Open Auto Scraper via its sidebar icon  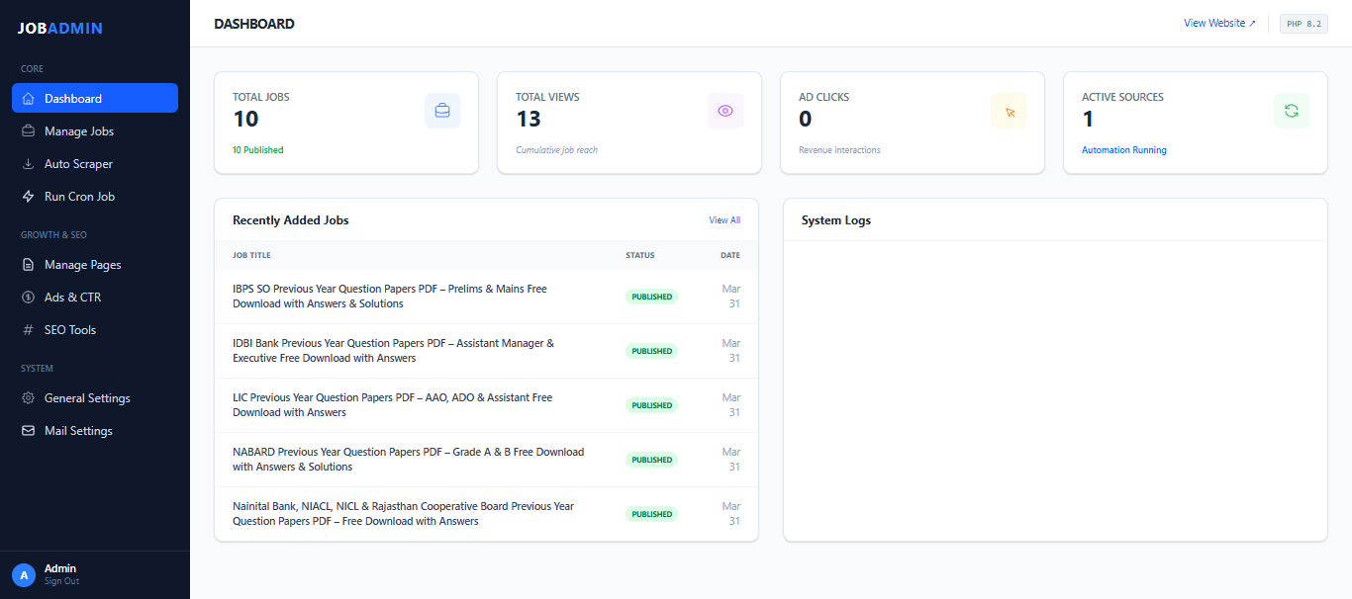(x=27, y=163)
